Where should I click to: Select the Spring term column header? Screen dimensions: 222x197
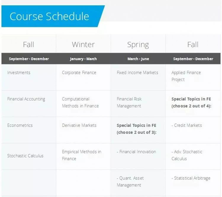click(x=138, y=45)
